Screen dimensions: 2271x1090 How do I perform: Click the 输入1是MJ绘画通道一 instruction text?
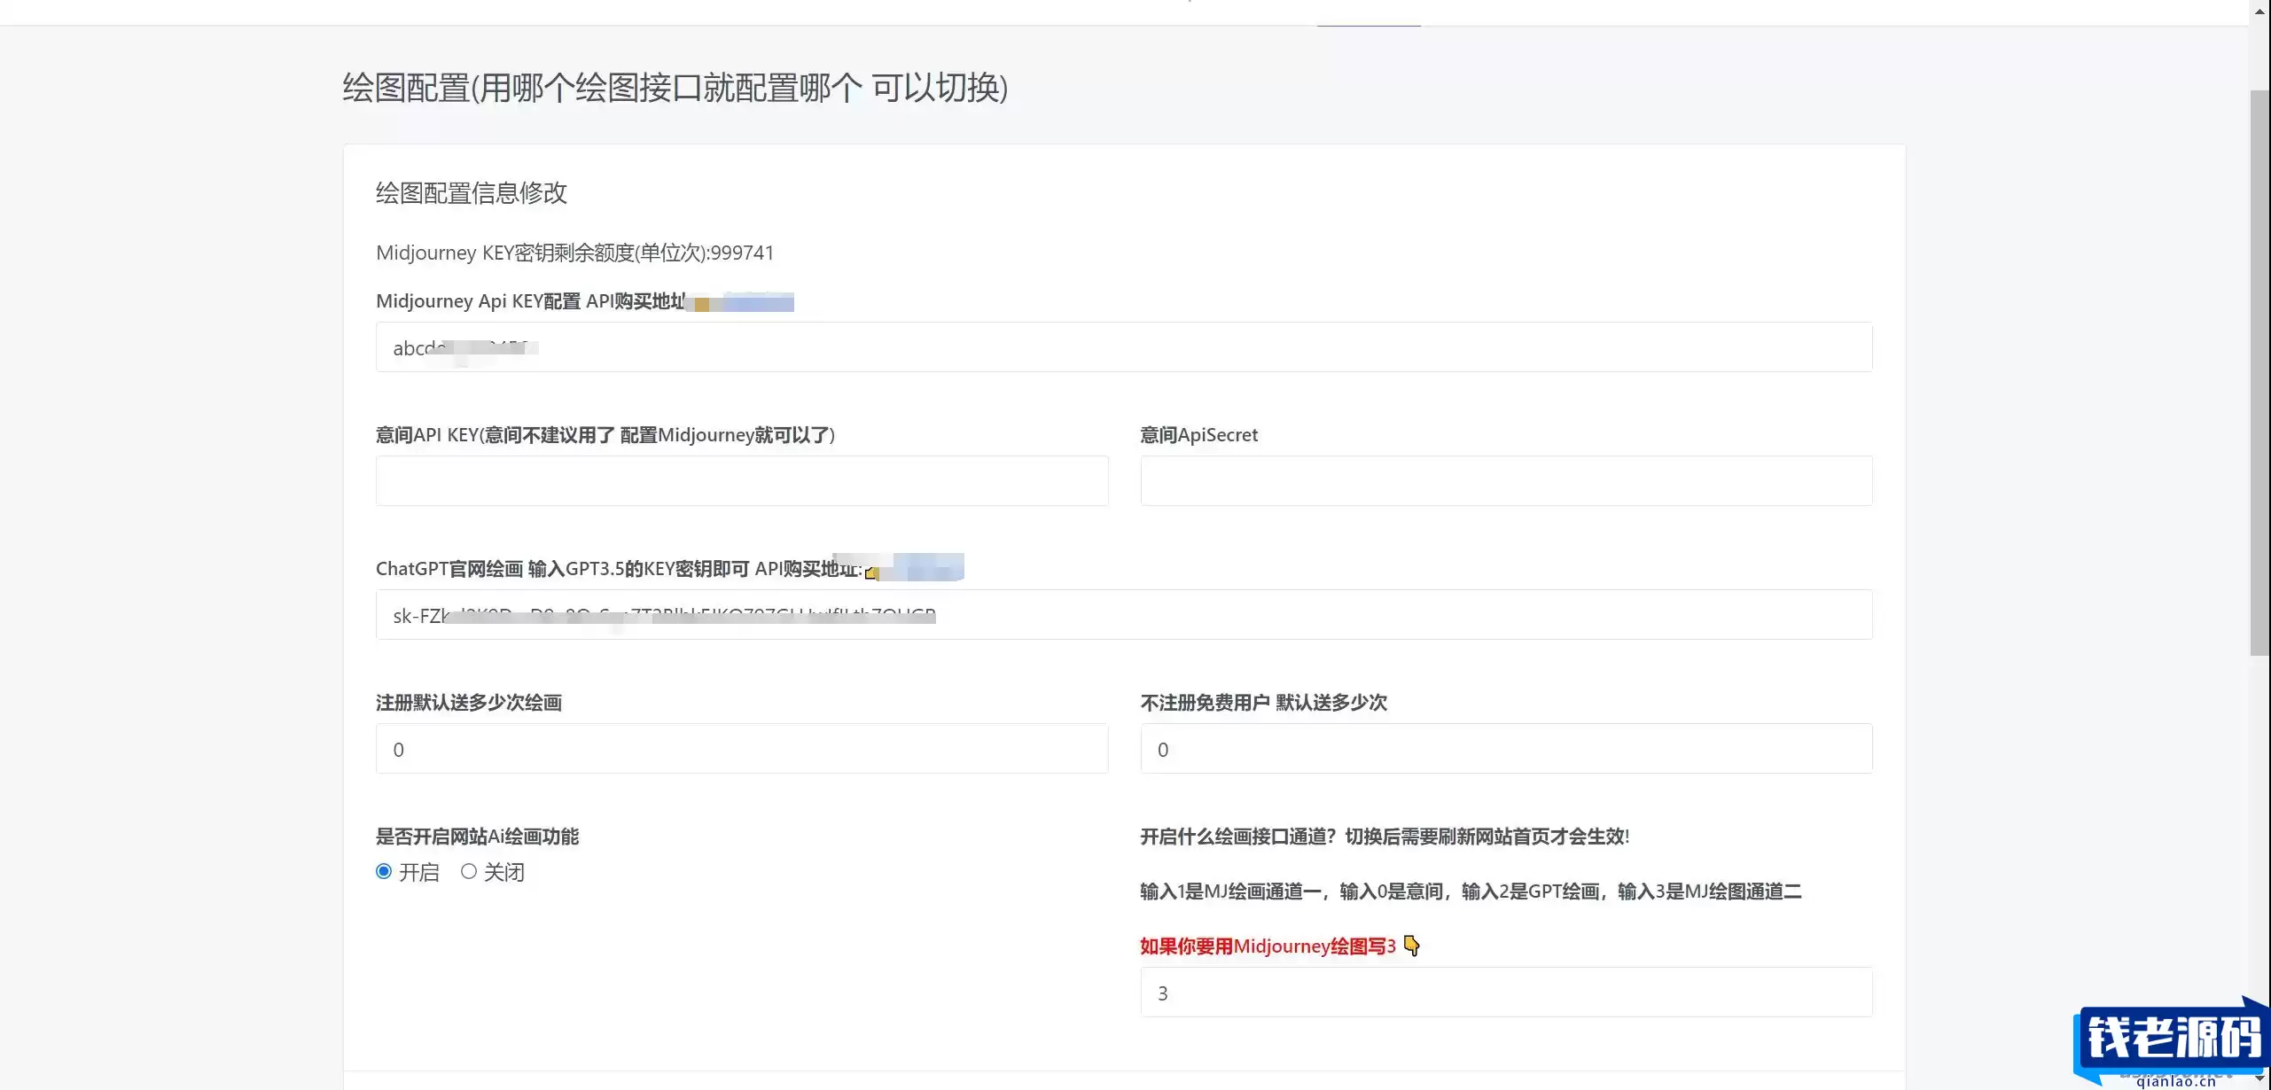tap(1471, 891)
